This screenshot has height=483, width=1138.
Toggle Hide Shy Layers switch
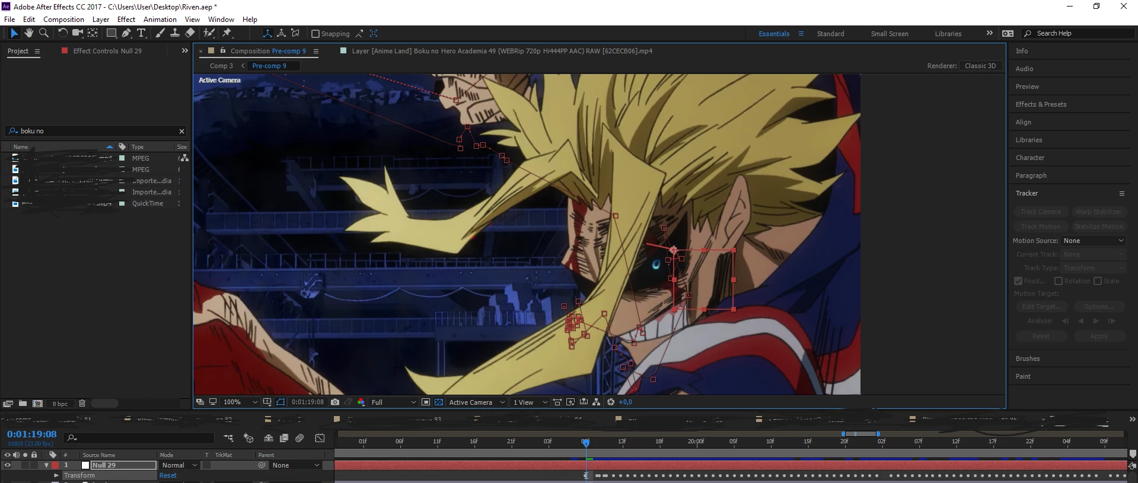click(269, 438)
